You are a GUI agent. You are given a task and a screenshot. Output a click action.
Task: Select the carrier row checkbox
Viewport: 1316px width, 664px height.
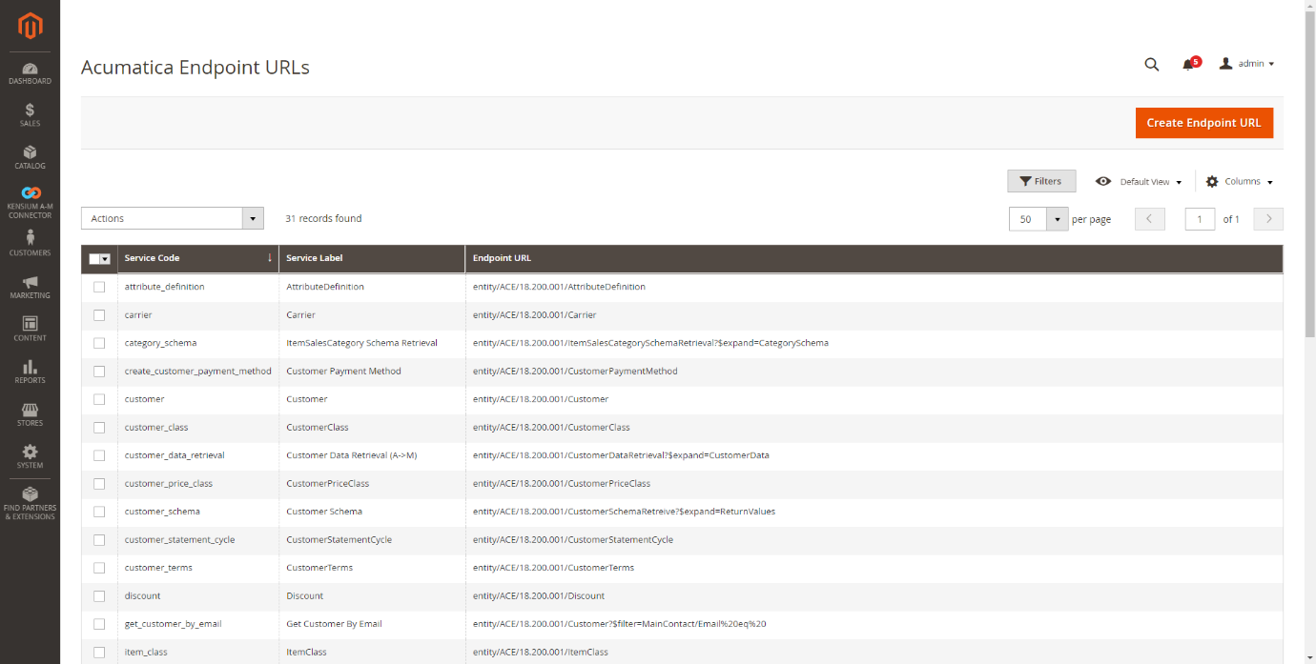[x=99, y=315]
